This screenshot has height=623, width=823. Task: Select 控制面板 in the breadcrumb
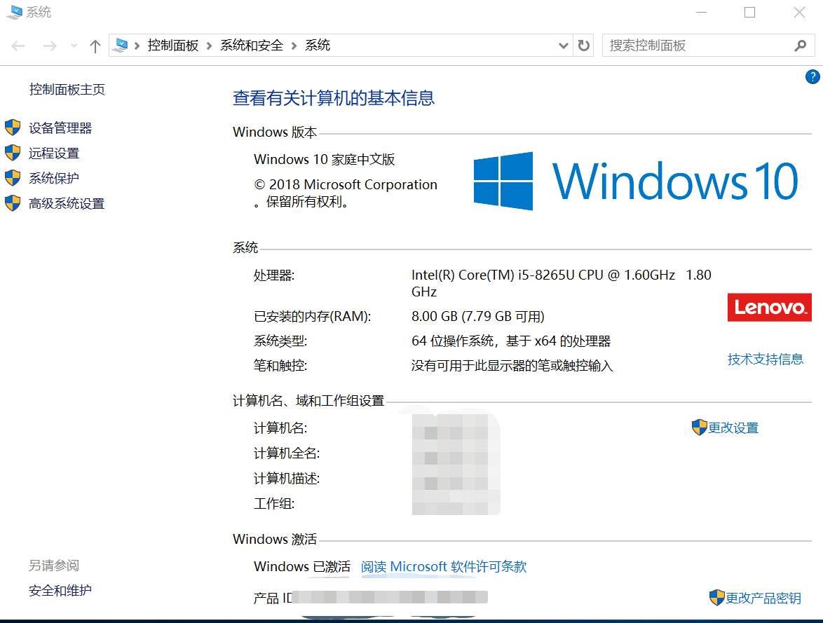pyautogui.click(x=173, y=46)
